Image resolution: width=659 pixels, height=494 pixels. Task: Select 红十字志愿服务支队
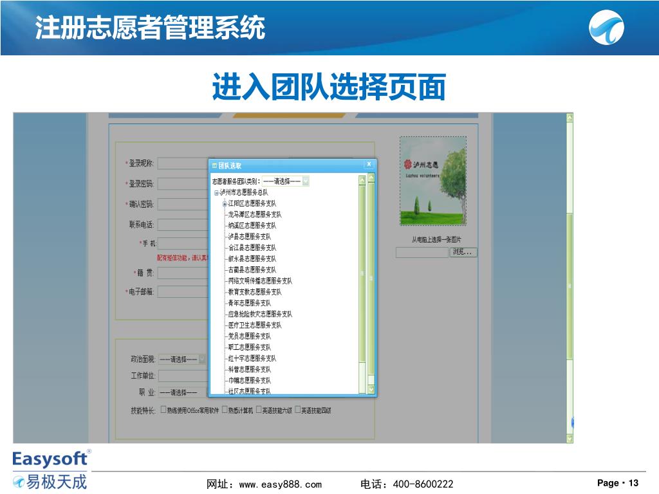(x=252, y=358)
